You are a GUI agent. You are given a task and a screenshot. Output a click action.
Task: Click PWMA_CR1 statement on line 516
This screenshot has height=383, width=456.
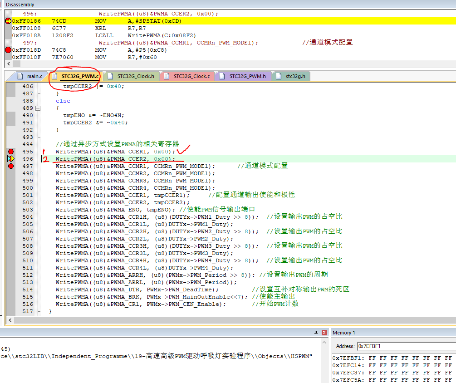[141, 304]
